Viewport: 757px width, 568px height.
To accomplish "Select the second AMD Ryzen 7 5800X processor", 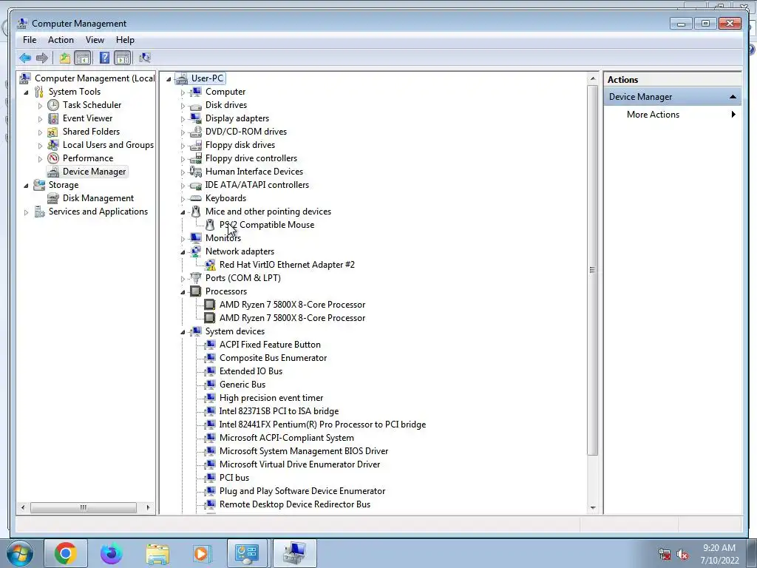I will [x=292, y=318].
